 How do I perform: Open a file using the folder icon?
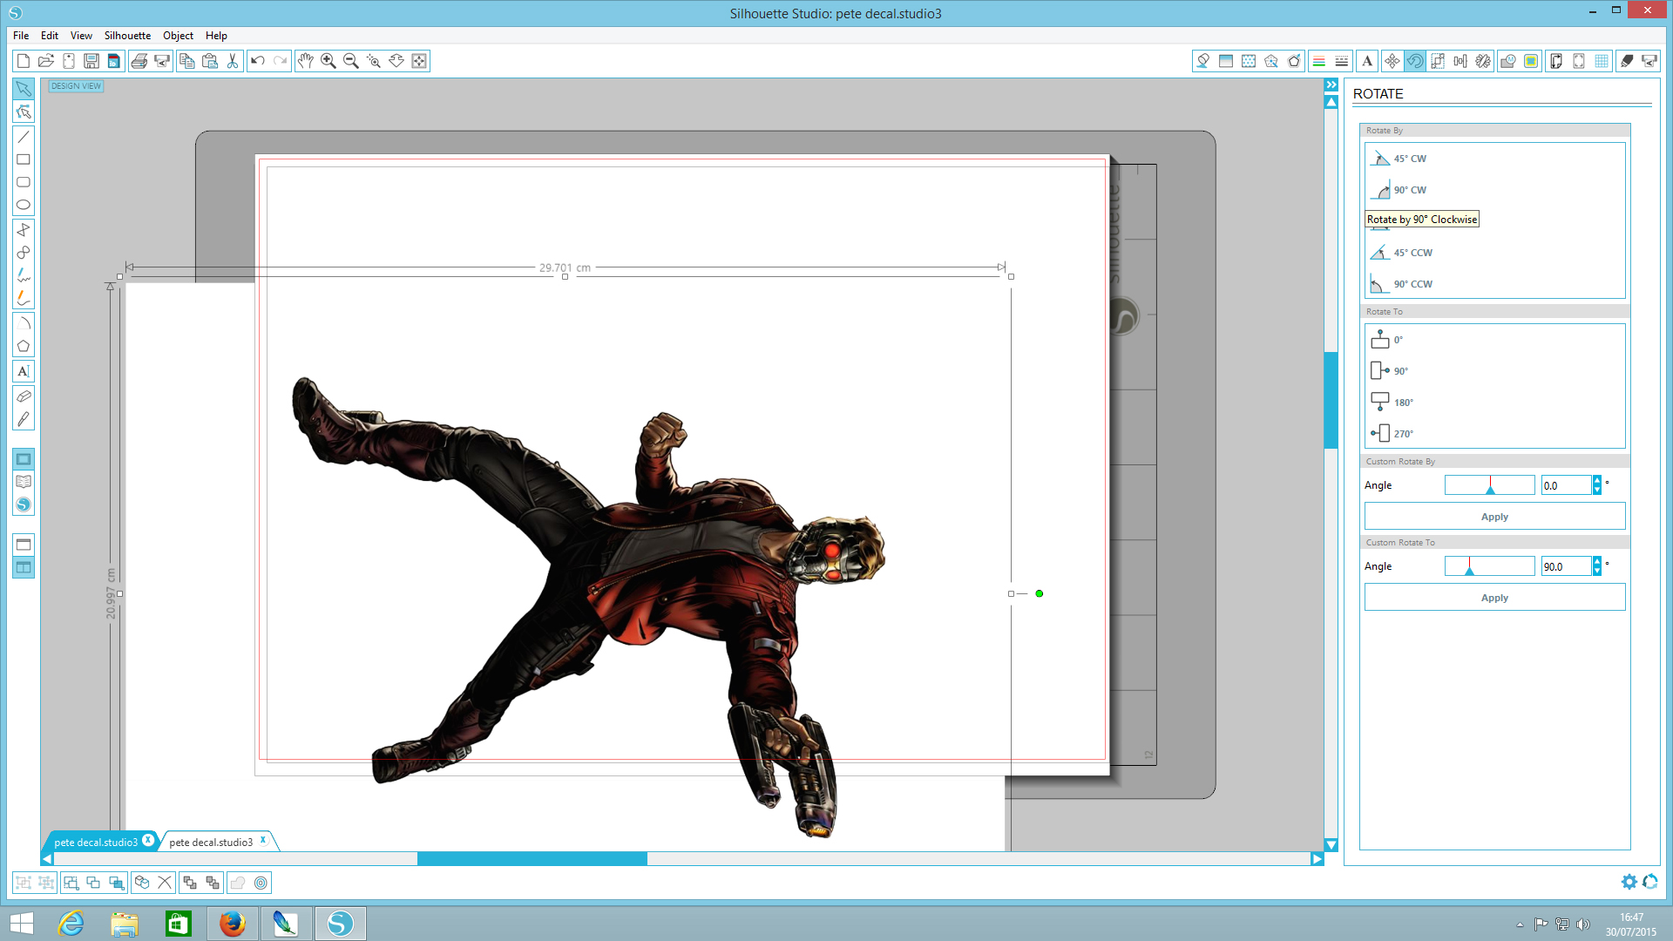(x=46, y=61)
